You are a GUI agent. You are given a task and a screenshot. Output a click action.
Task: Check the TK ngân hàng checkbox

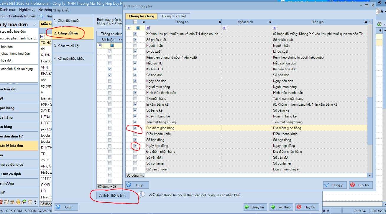coord(135,99)
